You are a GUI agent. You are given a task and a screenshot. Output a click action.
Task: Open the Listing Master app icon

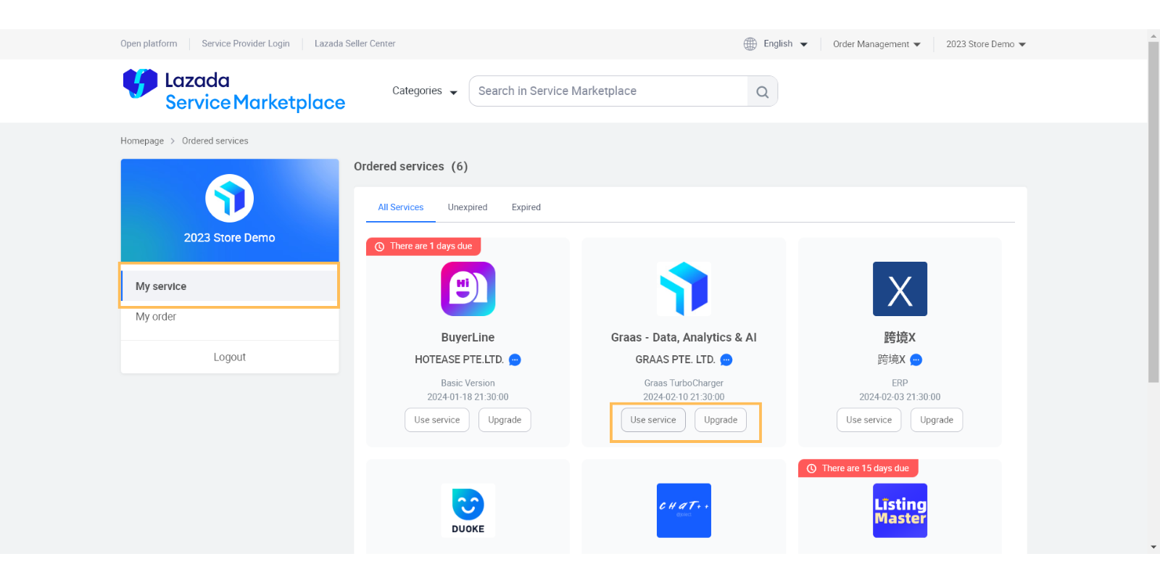[x=900, y=510]
